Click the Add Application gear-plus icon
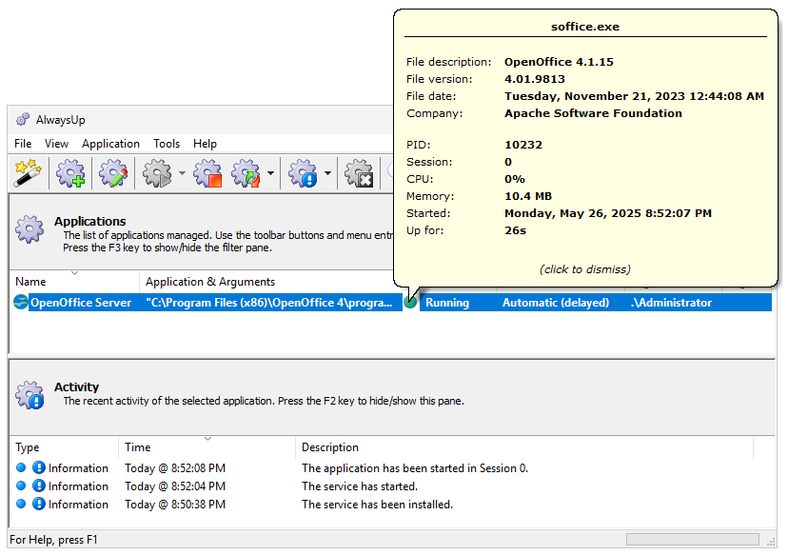Image resolution: width=788 pixels, height=555 pixels. click(x=70, y=173)
